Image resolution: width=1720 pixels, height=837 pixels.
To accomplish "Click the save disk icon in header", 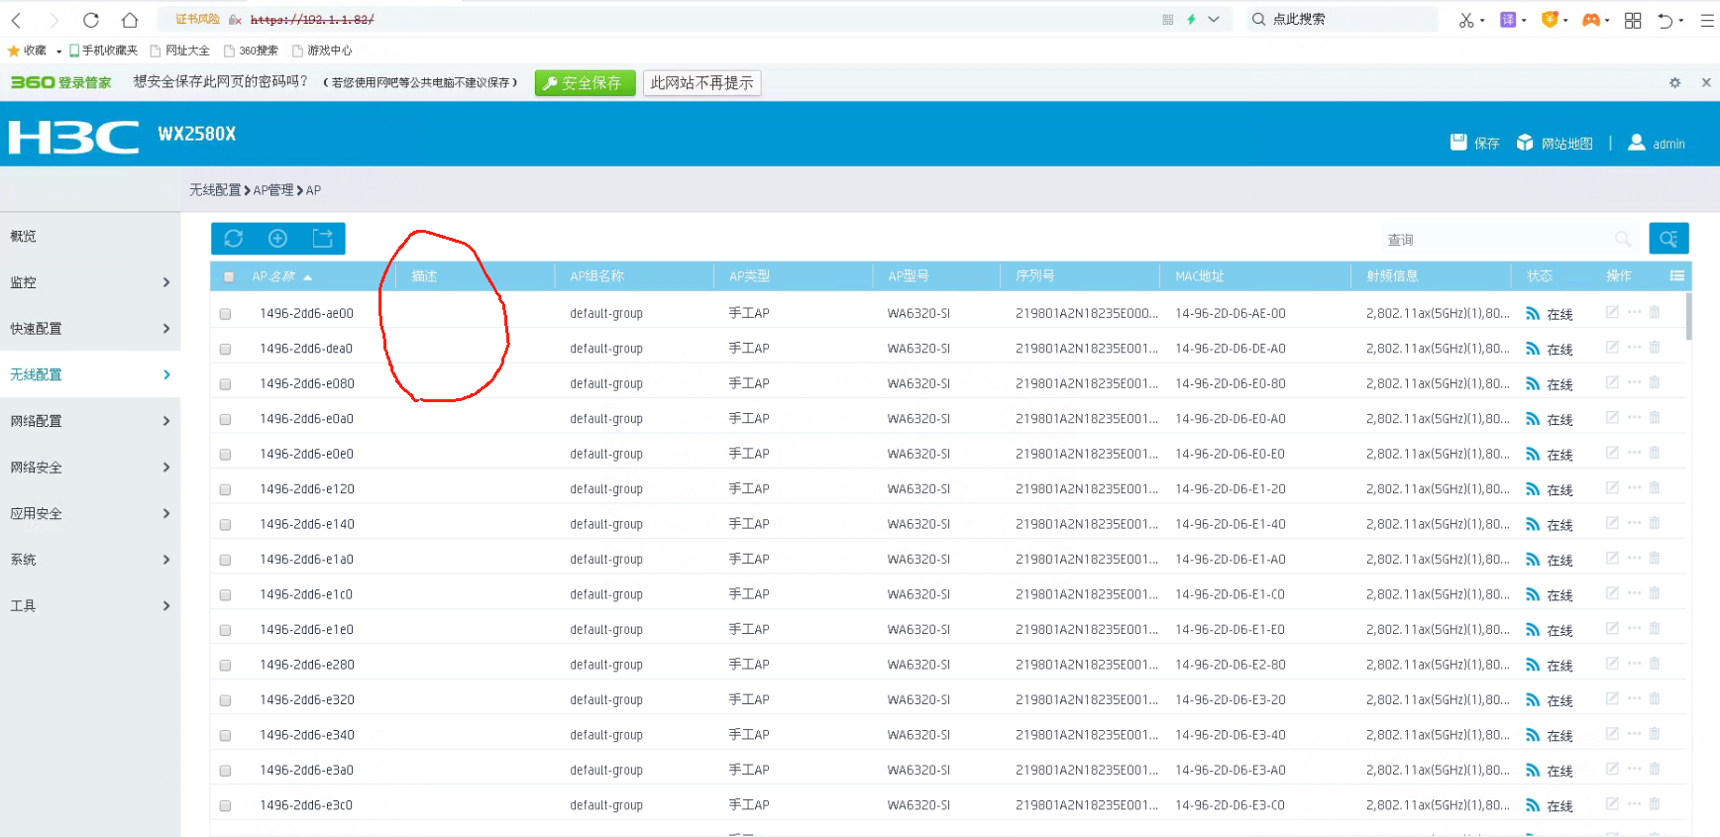I will [x=1458, y=143].
